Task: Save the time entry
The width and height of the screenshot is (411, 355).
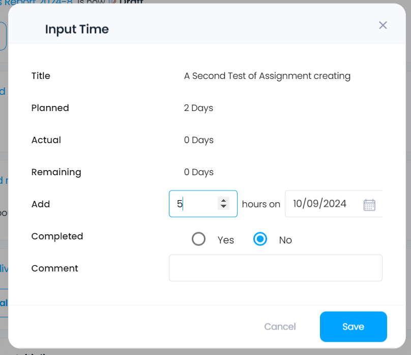Action: coord(354,326)
